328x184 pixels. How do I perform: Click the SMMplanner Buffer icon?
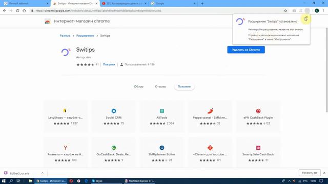pyautogui.click(x=162, y=148)
